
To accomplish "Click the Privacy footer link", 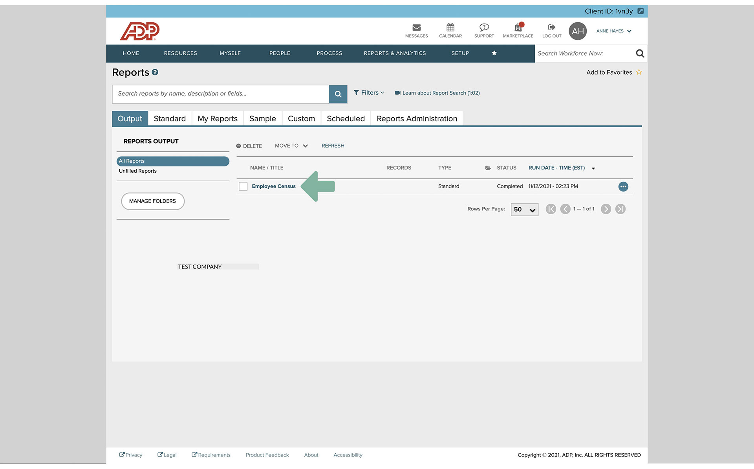I will click(131, 455).
